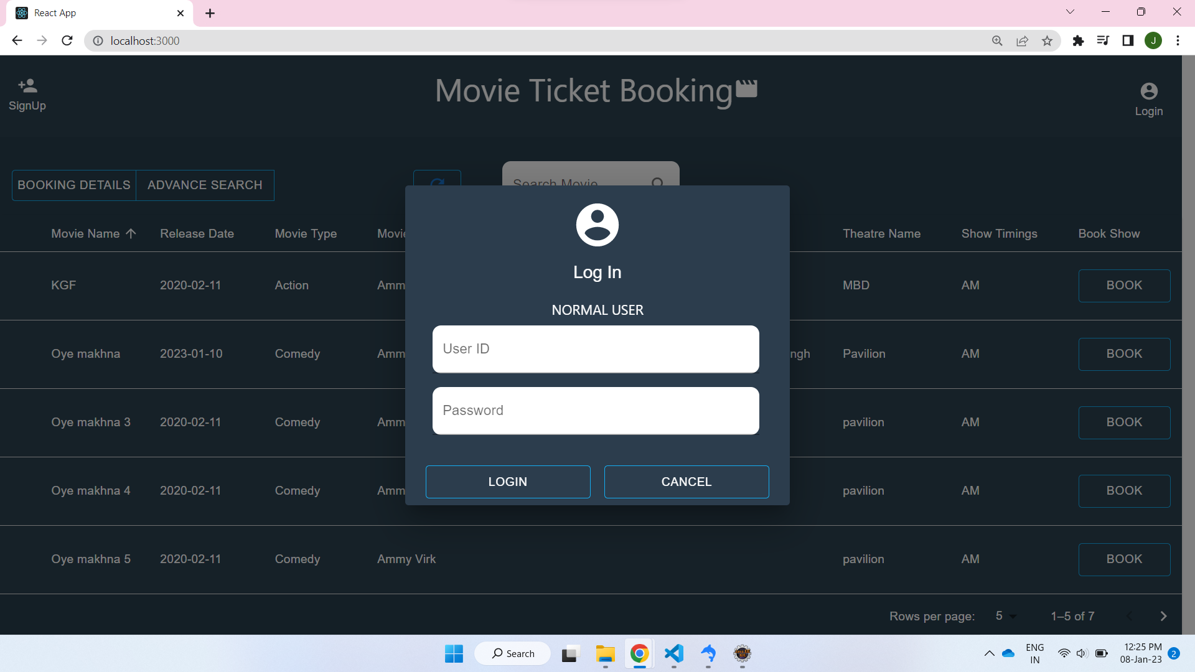Toggle the browser side panel icon
This screenshot has width=1195, height=672.
(1128, 40)
